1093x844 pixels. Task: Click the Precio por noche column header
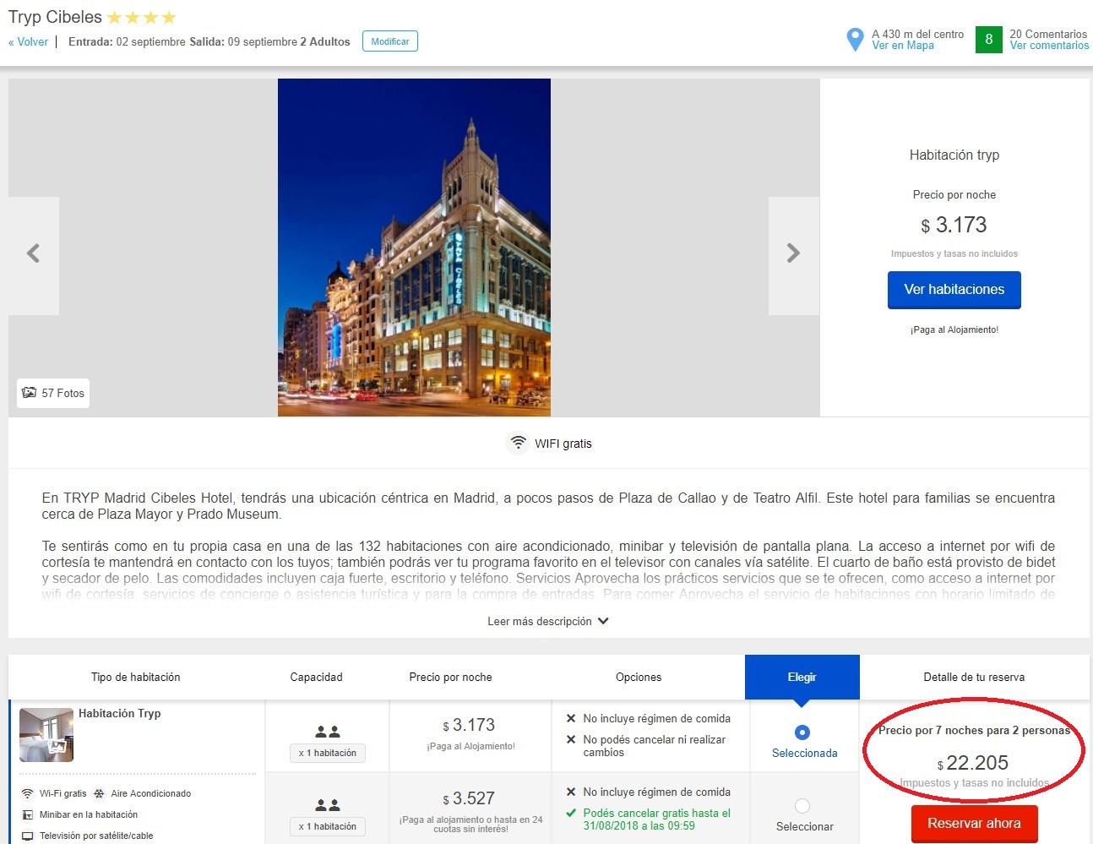click(450, 677)
